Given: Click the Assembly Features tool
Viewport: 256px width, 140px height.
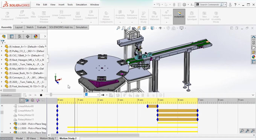Looking at the screenshot, I should [x=120, y=15].
